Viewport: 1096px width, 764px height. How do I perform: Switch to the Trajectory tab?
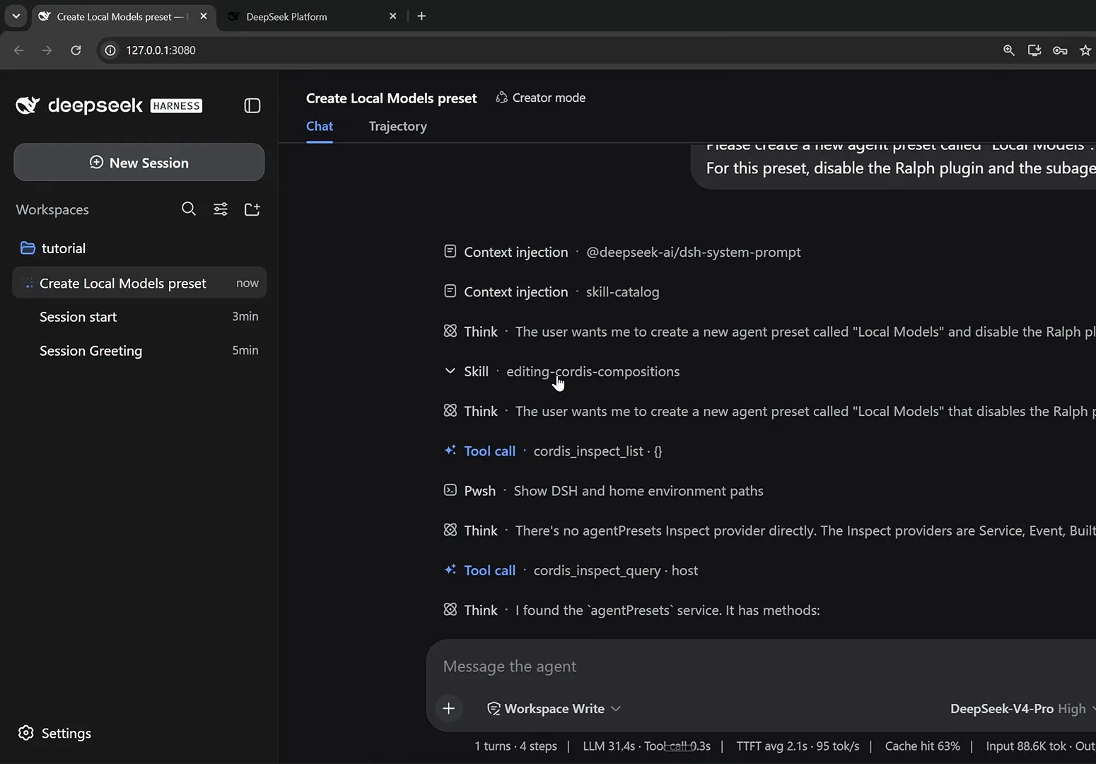tap(398, 127)
